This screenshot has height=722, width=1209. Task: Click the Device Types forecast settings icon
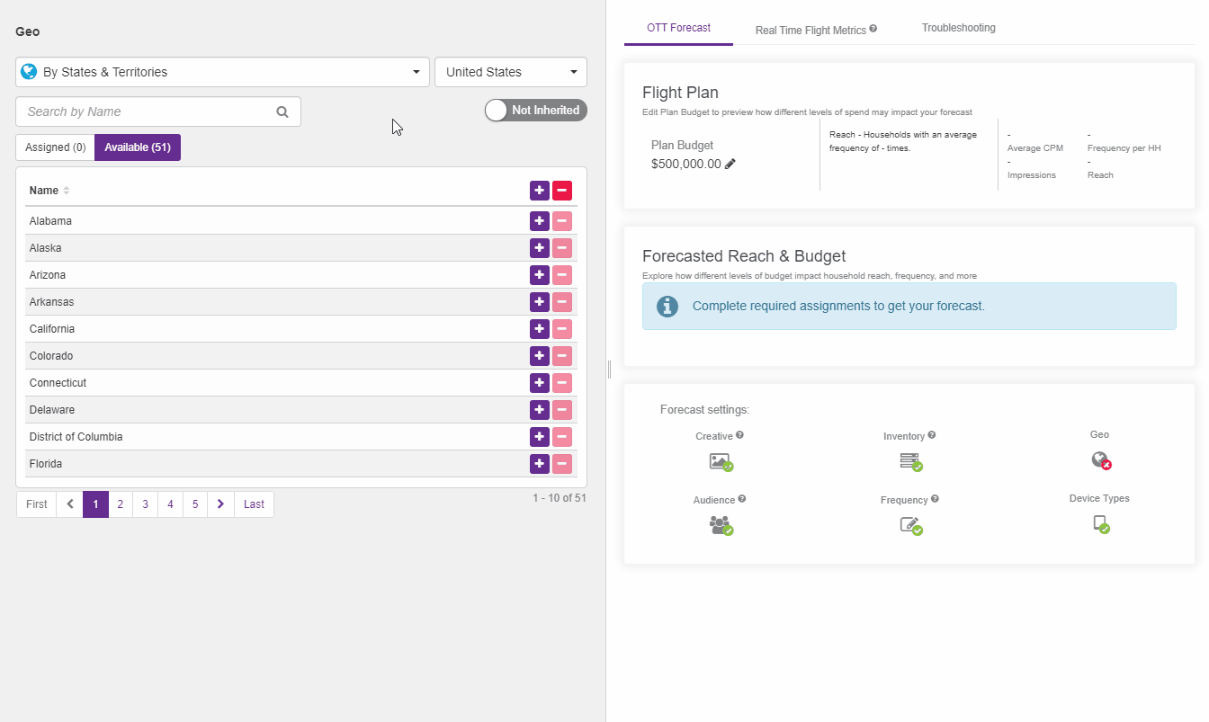coord(1101,524)
